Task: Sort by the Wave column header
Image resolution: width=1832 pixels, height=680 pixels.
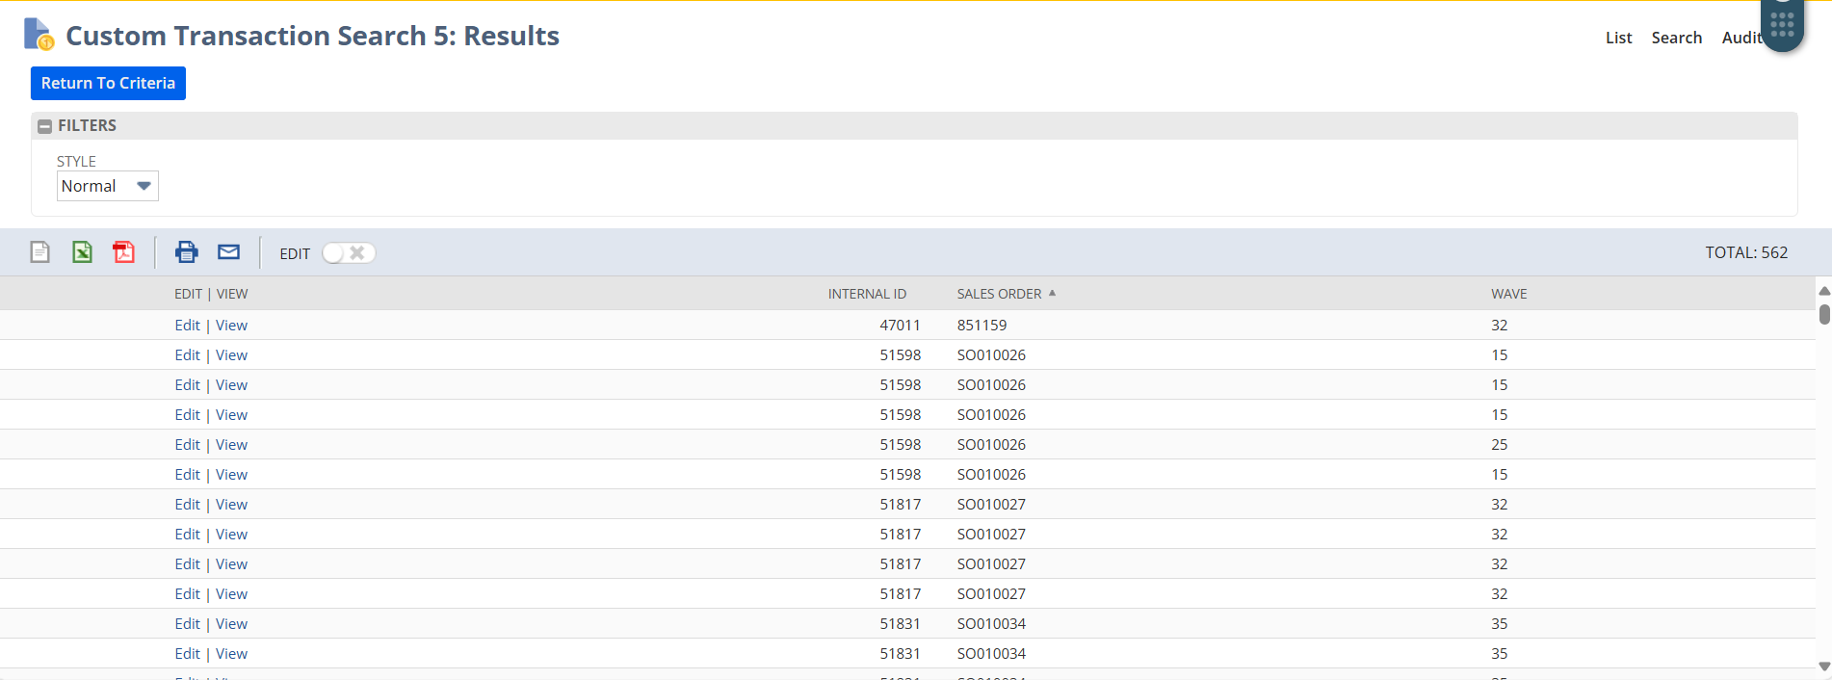Action: click(x=1508, y=294)
